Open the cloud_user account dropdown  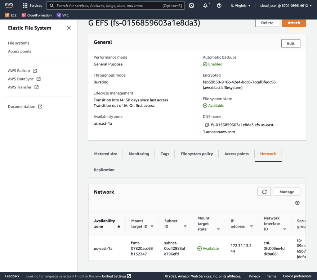click(x=286, y=6)
